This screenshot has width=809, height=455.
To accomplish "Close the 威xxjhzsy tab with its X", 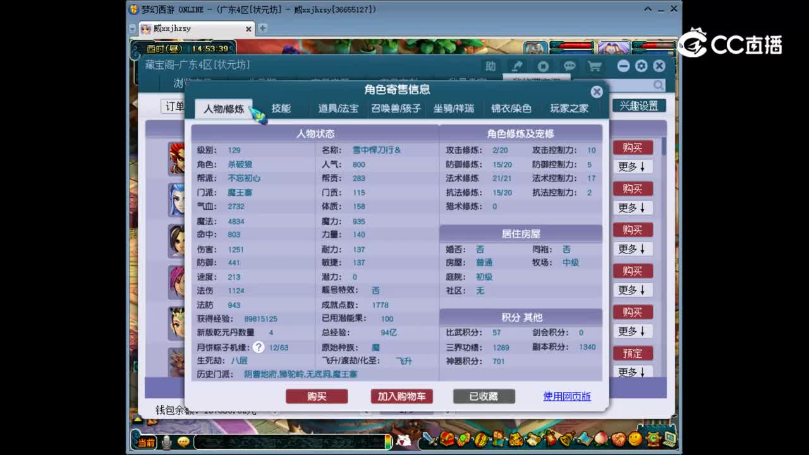I will pyautogui.click(x=248, y=29).
